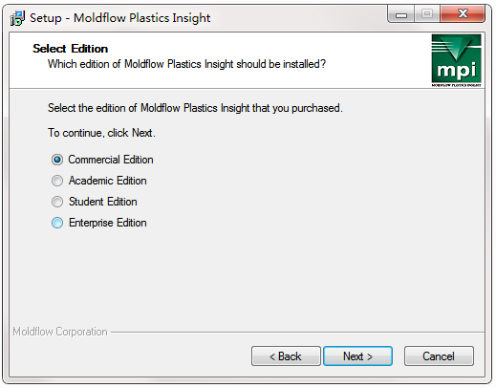Viewport: 496px width, 388px height.
Task: Proceed by clicking the Next button
Action: click(357, 356)
